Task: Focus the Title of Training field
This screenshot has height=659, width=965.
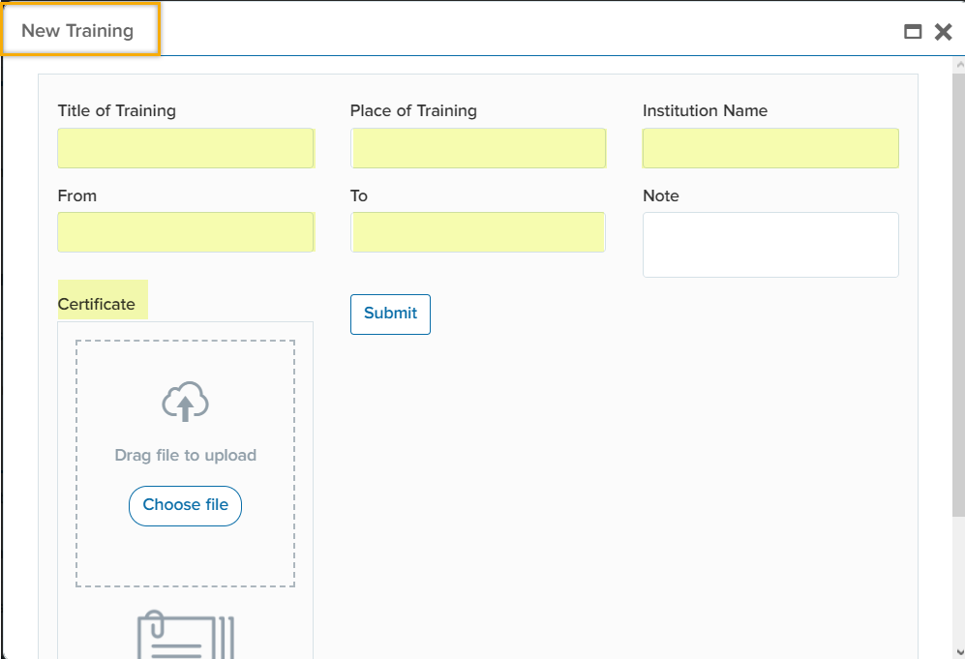Action: [186, 148]
